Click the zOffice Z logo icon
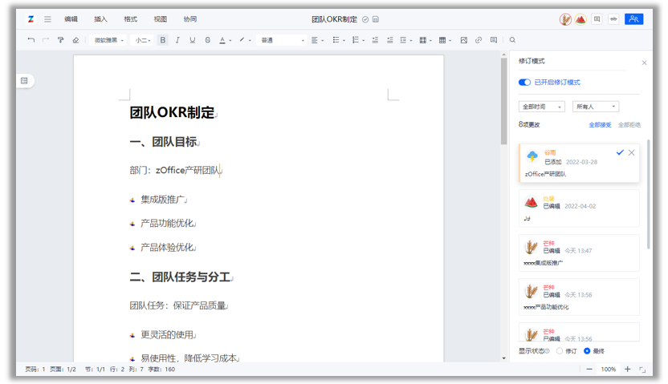 [x=31, y=19]
